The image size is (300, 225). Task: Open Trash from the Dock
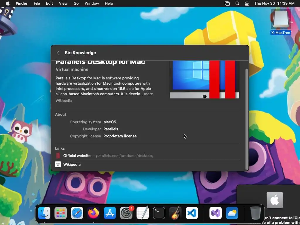point(255,213)
